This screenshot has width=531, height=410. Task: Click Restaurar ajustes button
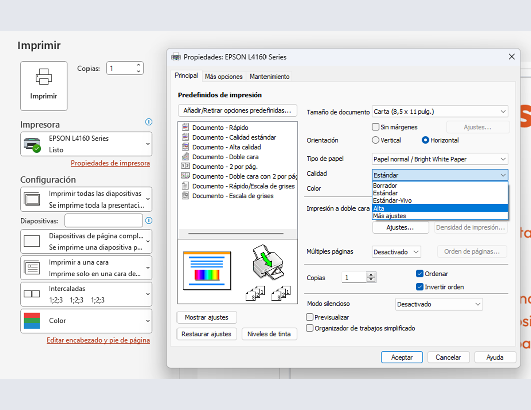coord(206,334)
